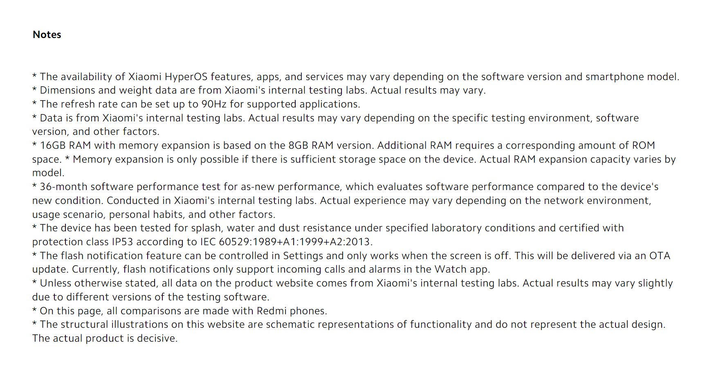
Task: Click the word 'model.' on its own line
Action: coord(48,173)
